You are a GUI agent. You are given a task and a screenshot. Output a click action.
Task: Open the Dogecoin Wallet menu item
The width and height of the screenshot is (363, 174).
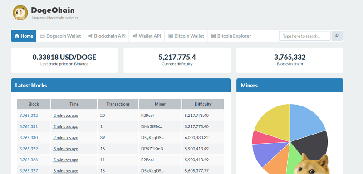pos(60,36)
